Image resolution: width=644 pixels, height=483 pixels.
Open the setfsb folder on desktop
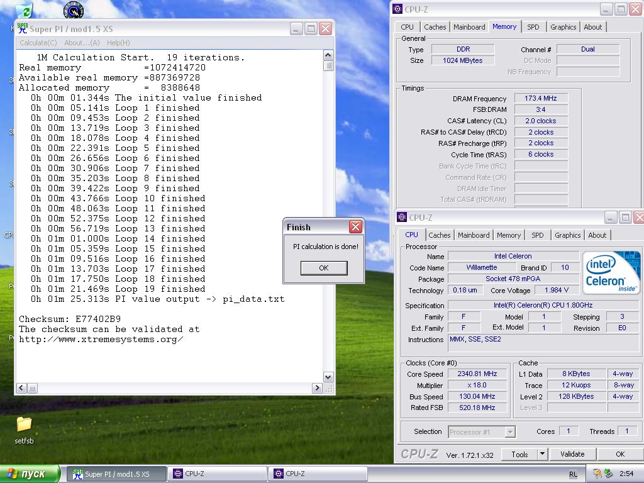[x=24, y=430]
